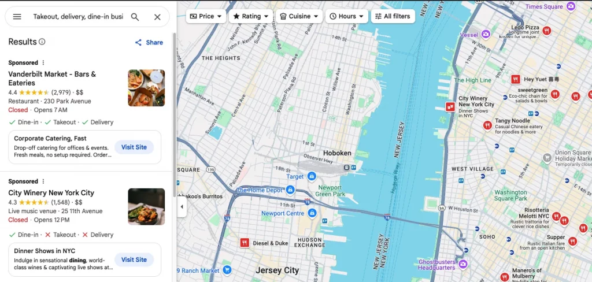Select Times Square attraction pin

[571, 6]
